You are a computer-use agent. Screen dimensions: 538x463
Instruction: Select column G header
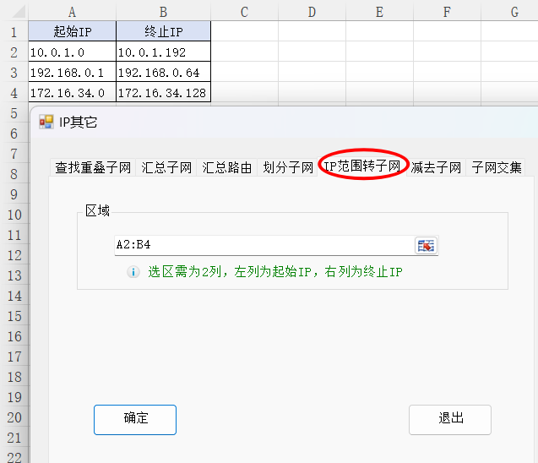pos(509,12)
